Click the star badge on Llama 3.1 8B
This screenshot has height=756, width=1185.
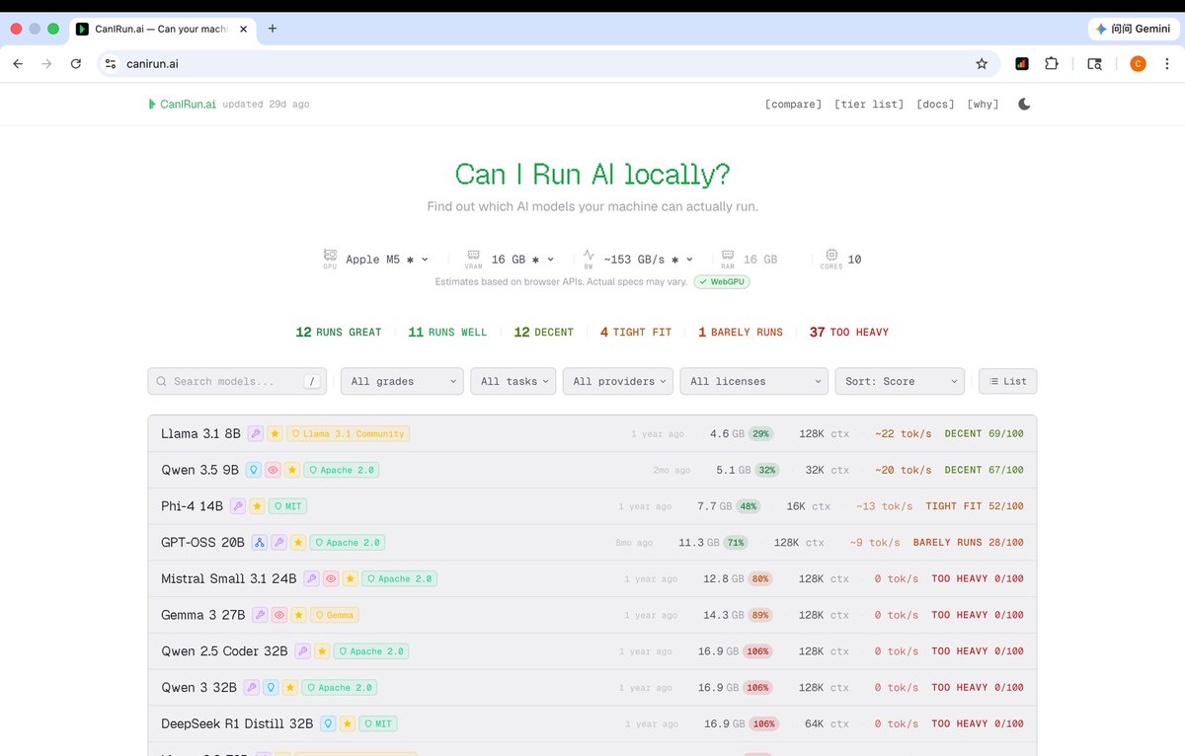tap(275, 433)
